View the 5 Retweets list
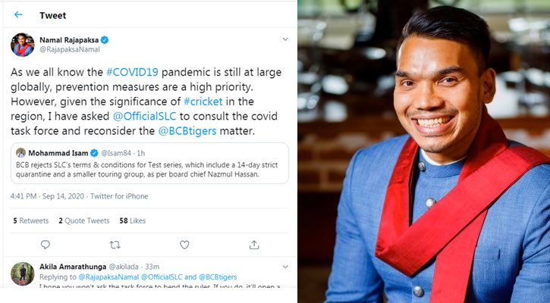This screenshot has height=303, width=550. (31, 220)
